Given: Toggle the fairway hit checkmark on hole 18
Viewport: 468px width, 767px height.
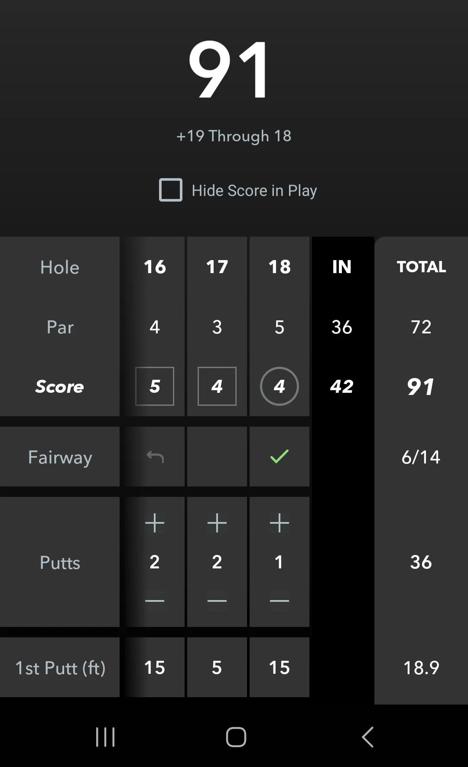Looking at the screenshot, I should coord(279,456).
